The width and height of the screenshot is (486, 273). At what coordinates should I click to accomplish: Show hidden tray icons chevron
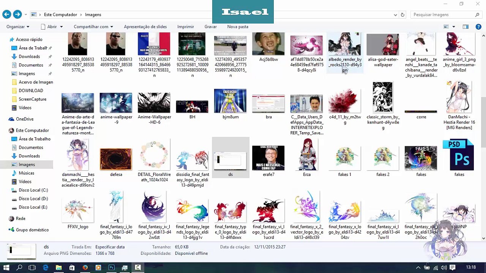click(x=418, y=267)
